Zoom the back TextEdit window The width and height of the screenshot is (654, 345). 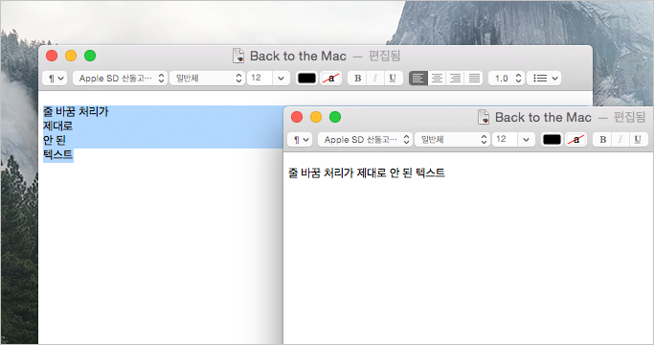click(x=90, y=56)
